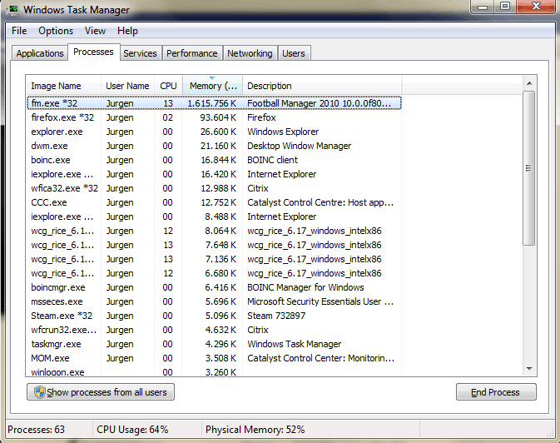The image size is (560, 443).
Task: Sort by the CPU column header
Action: [x=168, y=86]
